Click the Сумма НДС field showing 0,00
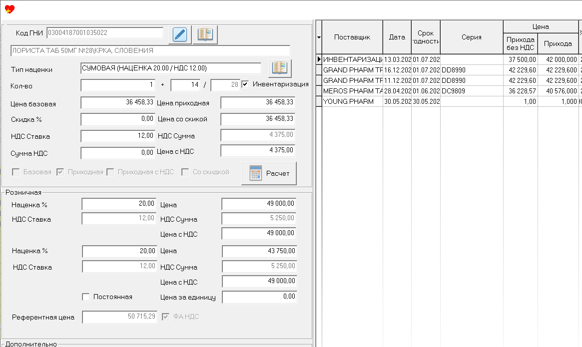 tap(118, 153)
